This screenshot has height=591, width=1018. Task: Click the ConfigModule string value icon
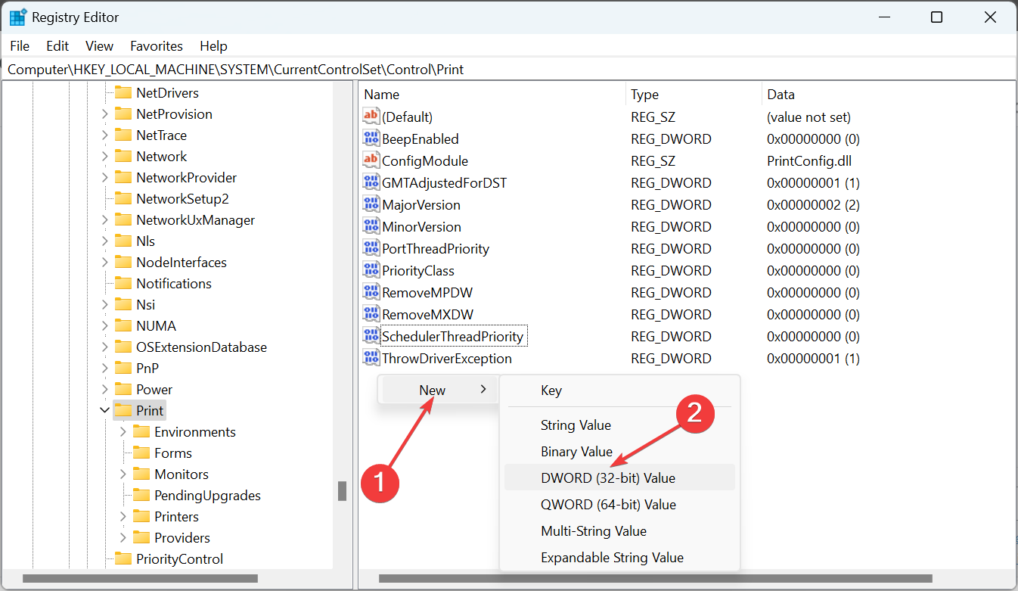[371, 160]
